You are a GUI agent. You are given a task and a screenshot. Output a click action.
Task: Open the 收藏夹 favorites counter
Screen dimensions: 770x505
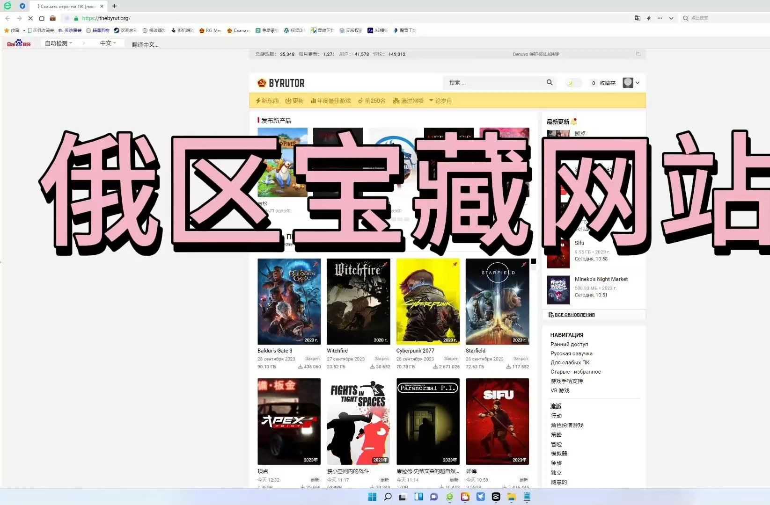pyautogui.click(x=603, y=83)
